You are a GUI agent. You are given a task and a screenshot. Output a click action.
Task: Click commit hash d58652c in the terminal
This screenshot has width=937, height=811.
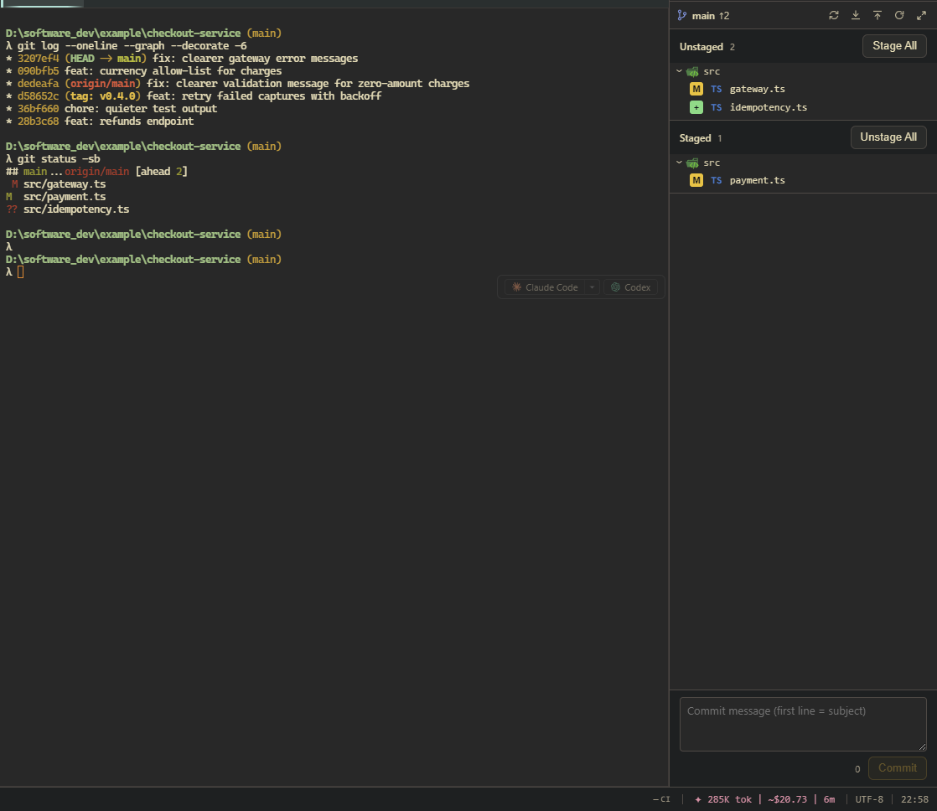[x=39, y=96]
